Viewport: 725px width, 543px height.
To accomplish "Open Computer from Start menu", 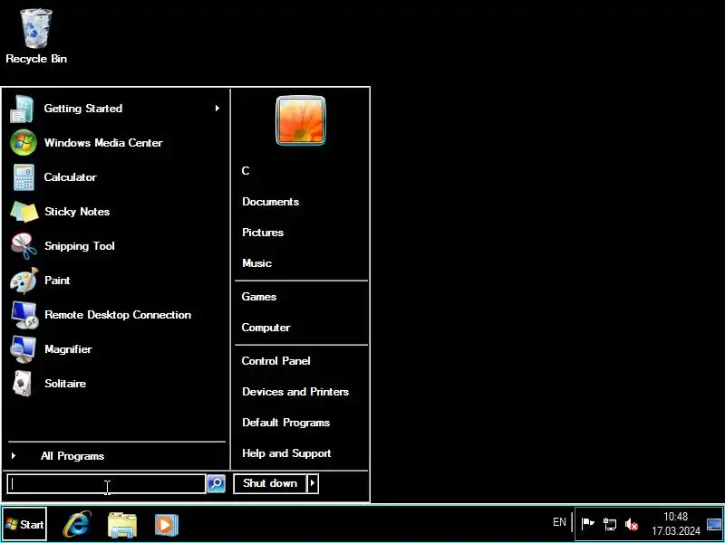I will [x=266, y=328].
